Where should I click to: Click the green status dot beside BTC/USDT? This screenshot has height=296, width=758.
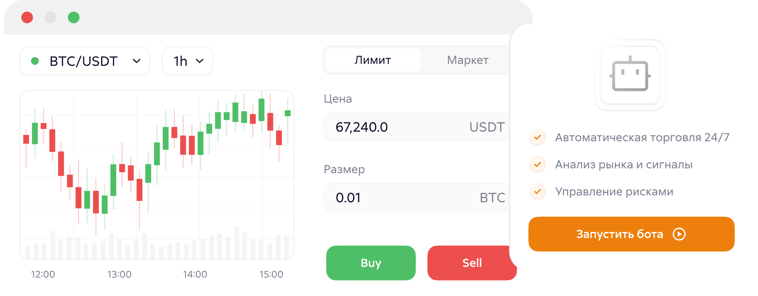pos(35,61)
